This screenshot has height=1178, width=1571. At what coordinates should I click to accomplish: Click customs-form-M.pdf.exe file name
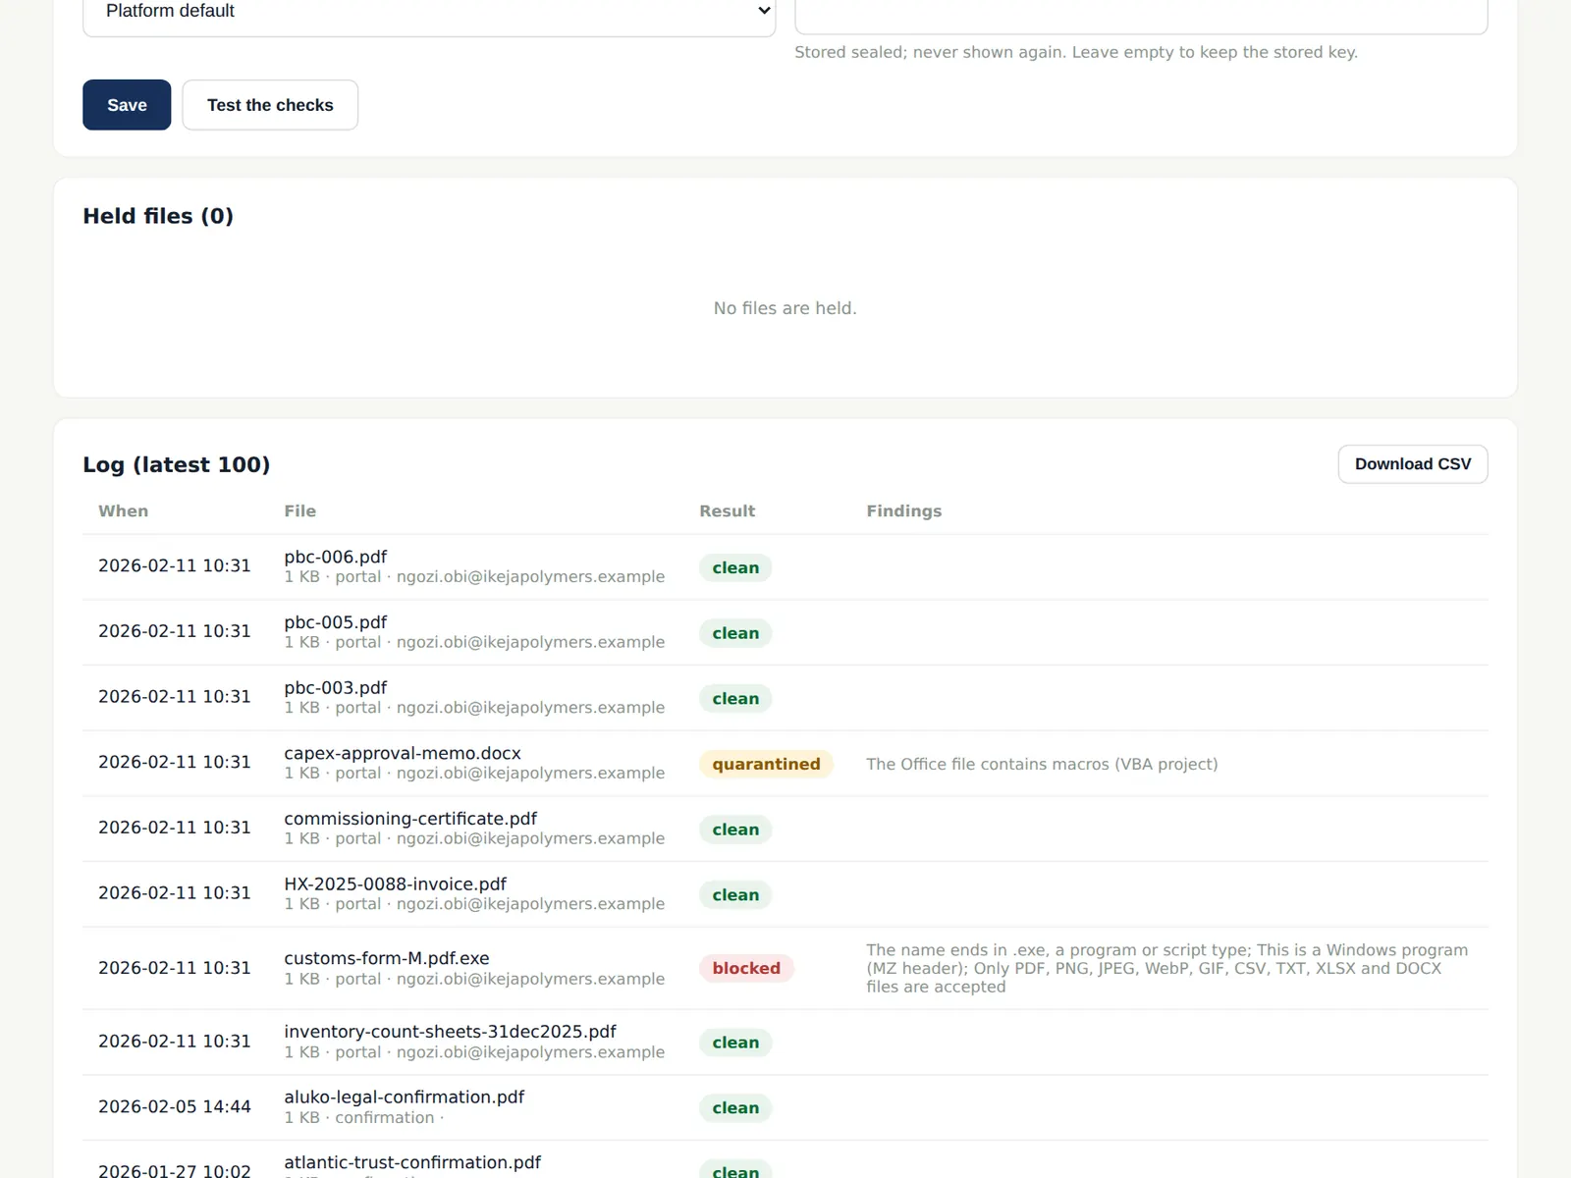[x=387, y=958]
